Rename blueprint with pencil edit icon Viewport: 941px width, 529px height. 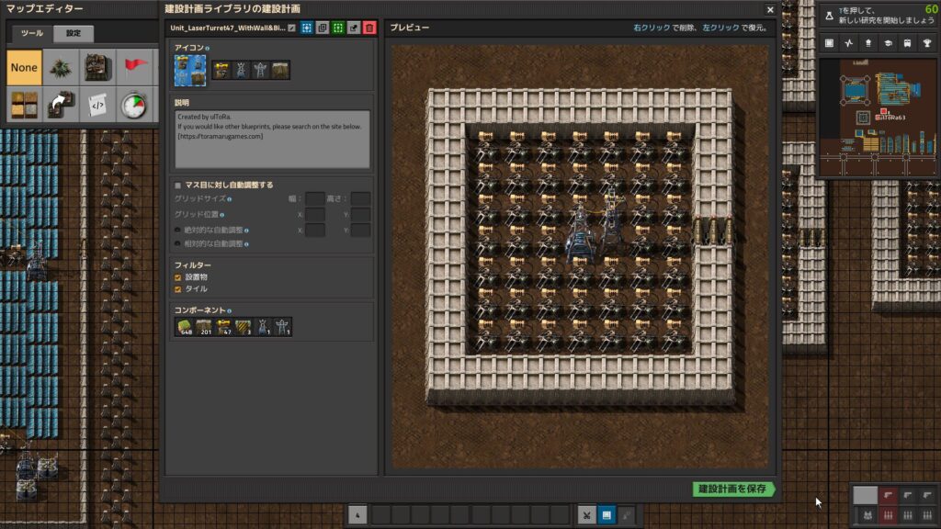(x=291, y=28)
